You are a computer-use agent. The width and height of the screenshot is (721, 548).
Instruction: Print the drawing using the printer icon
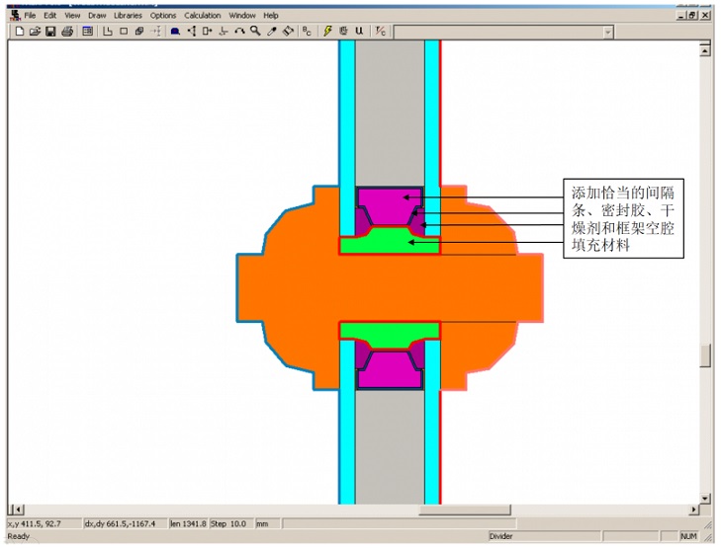(x=67, y=32)
